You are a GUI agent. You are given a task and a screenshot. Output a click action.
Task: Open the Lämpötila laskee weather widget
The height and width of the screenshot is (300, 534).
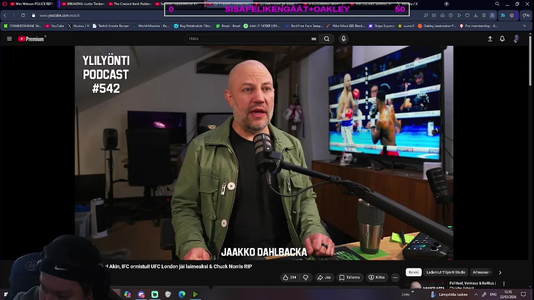pos(449,295)
